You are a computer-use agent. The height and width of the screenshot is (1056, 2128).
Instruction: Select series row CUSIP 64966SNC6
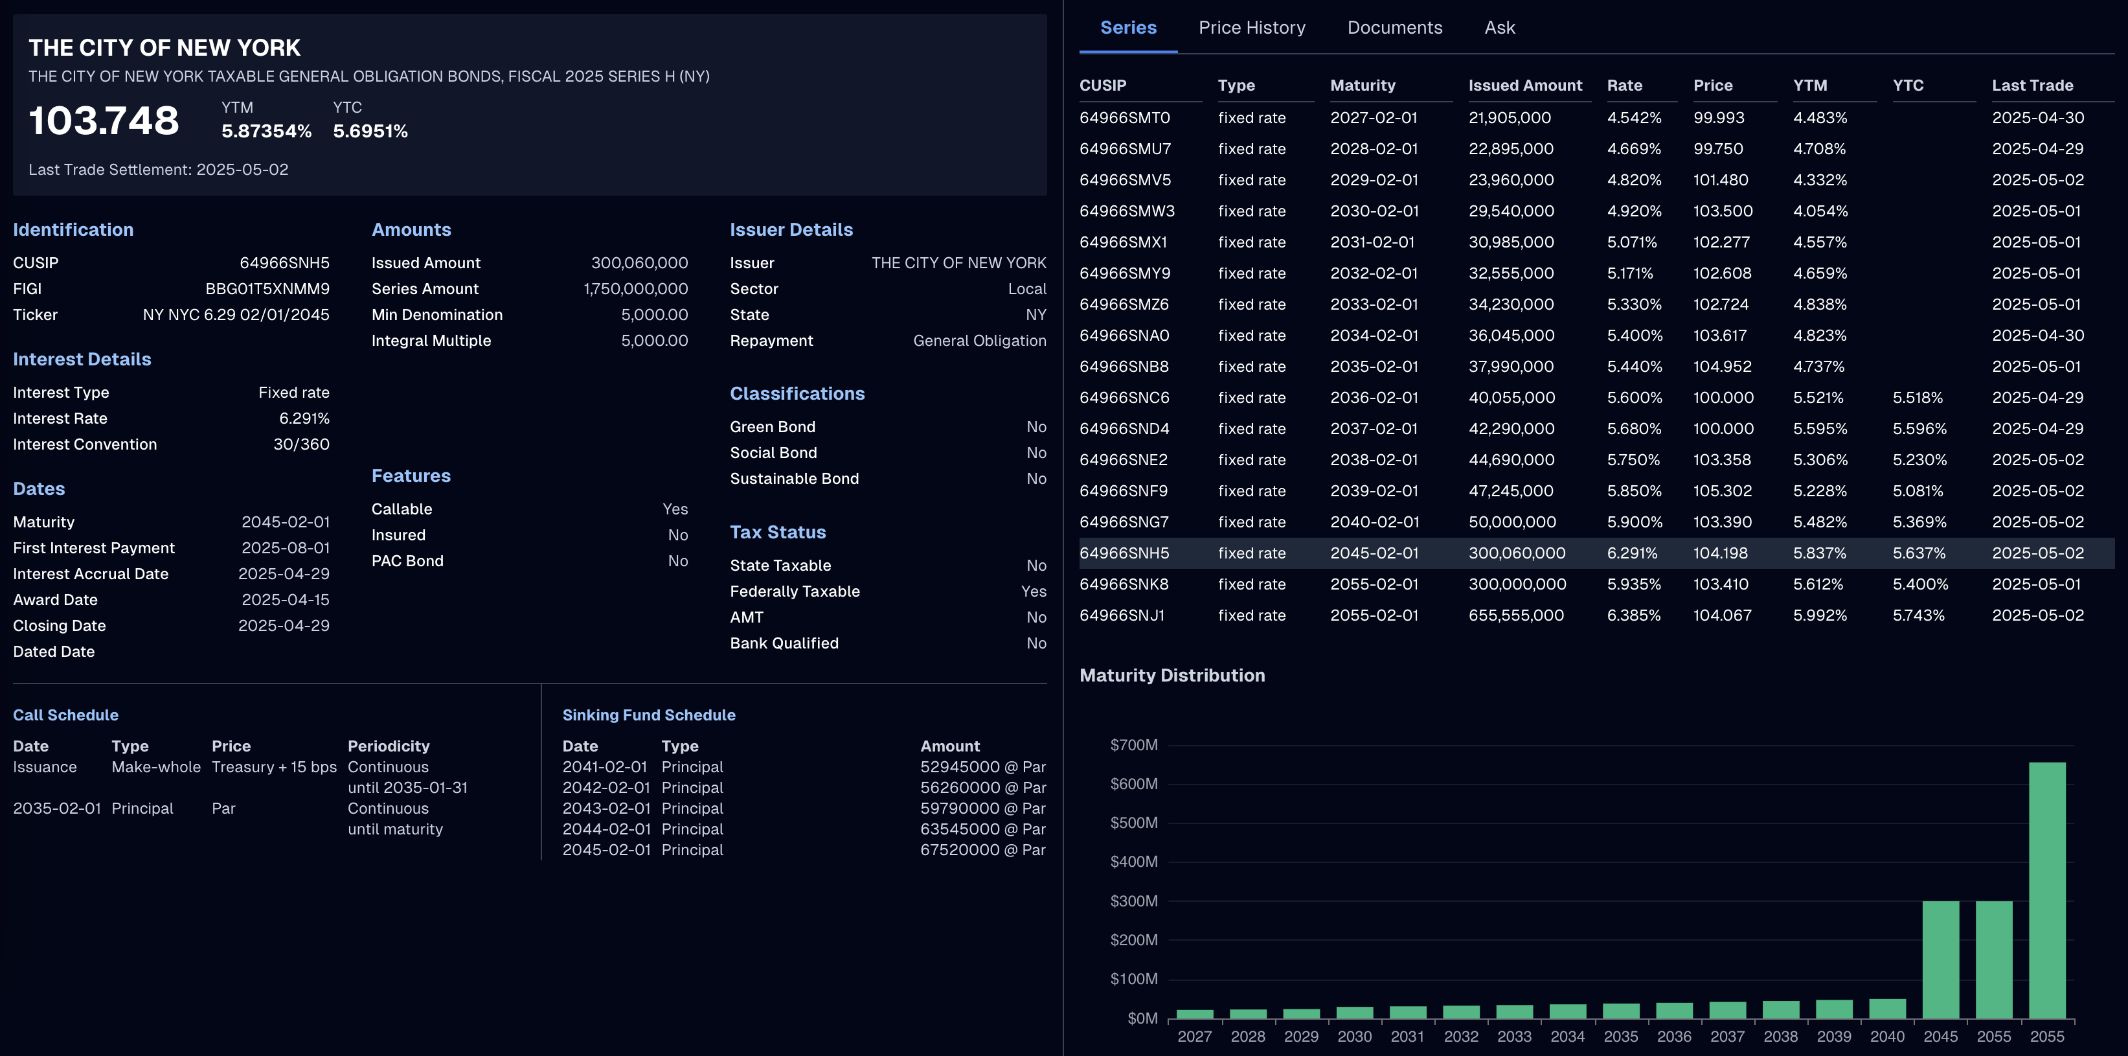tap(1596, 397)
